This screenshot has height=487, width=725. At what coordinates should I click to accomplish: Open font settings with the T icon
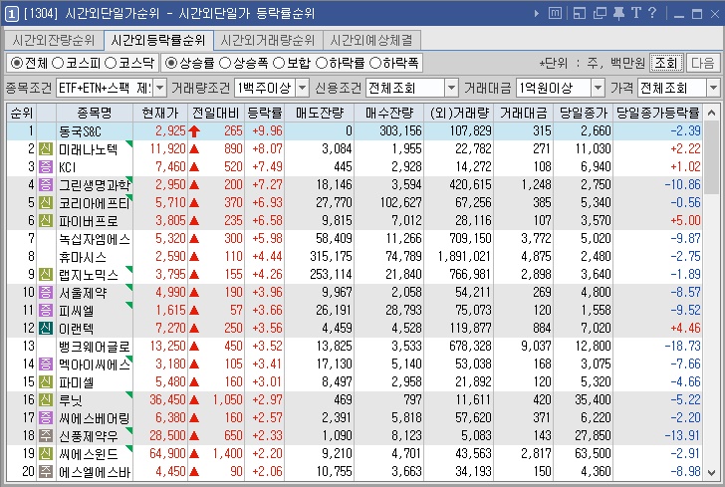(x=635, y=13)
